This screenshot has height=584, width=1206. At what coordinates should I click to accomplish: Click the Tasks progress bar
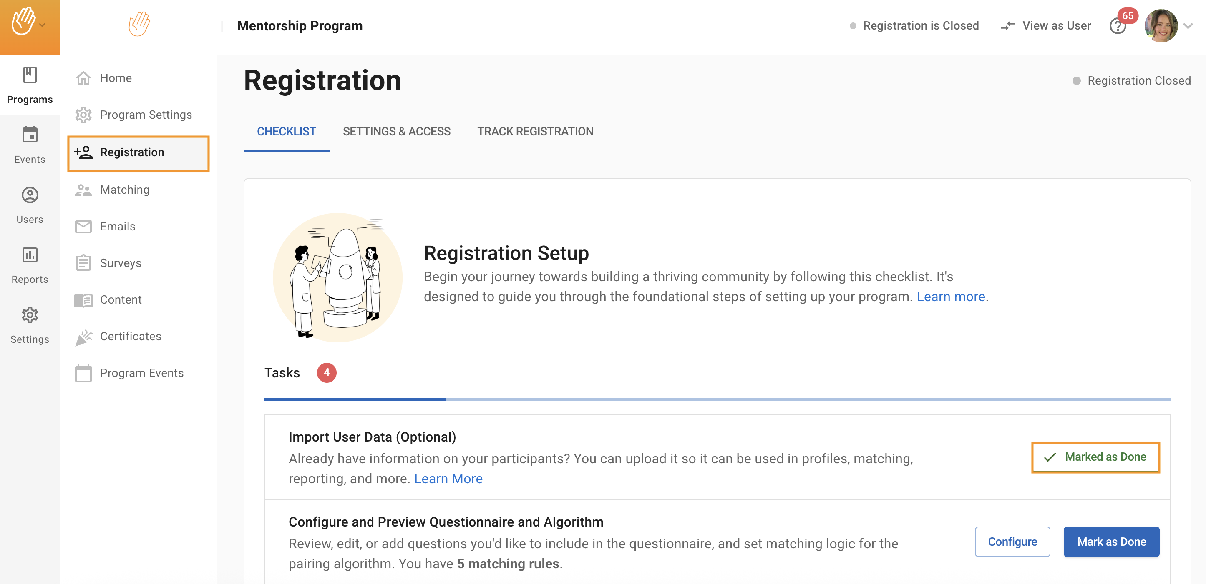coord(716,399)
